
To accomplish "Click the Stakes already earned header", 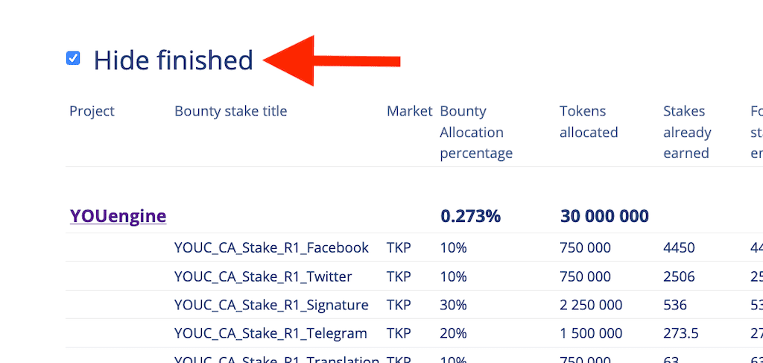I will [687, 132].
